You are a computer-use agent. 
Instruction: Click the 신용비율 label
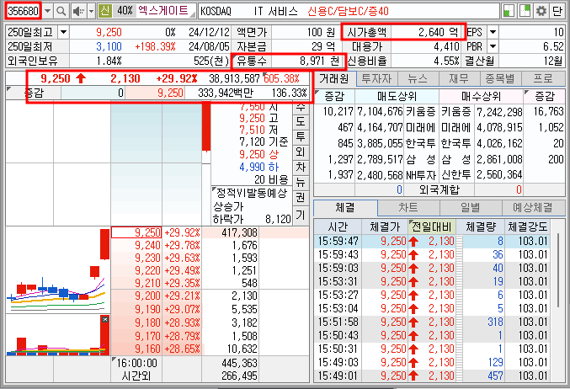point(366,61)
